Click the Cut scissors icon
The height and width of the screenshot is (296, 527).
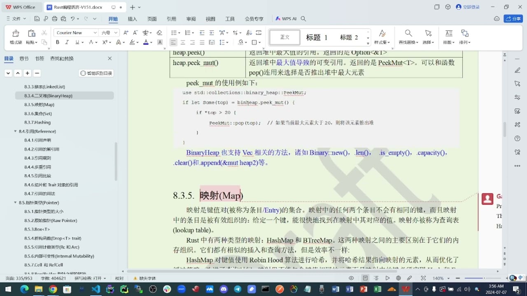coord(44,33)
